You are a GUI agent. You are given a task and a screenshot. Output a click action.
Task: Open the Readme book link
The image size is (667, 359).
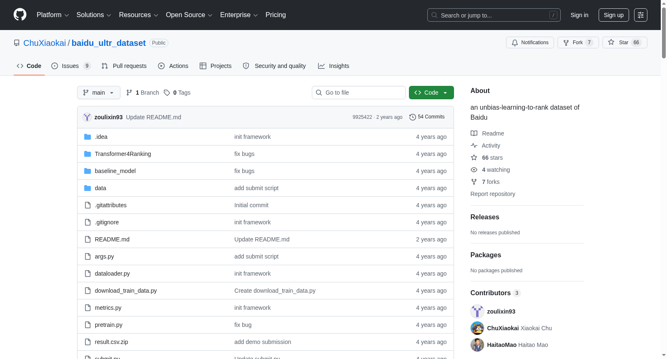487,133
